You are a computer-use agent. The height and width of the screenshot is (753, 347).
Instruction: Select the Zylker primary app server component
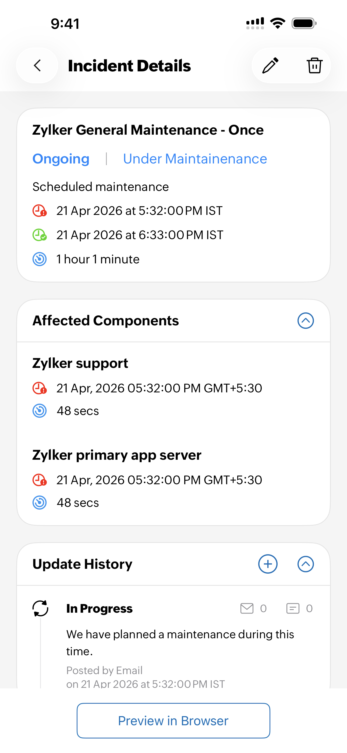click(117, 455)
